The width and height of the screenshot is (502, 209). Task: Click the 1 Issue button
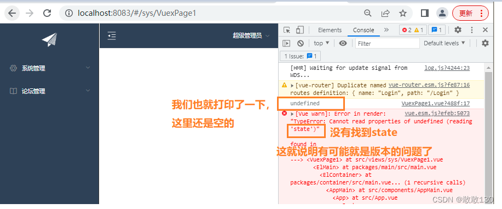pyautogui.click(x=300, y=56)
